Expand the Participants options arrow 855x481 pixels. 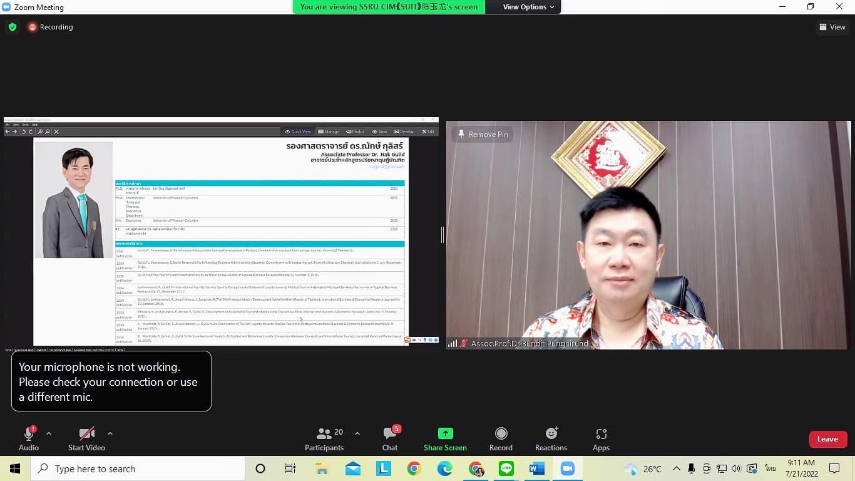(x=357, y=433)
